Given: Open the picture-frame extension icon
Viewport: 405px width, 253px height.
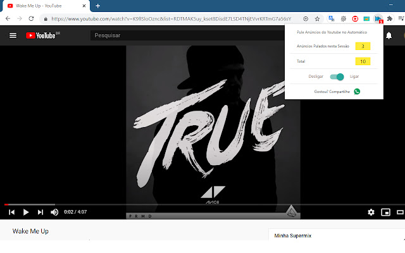Looking at the screenshot, I should click(x=366, y=18).
